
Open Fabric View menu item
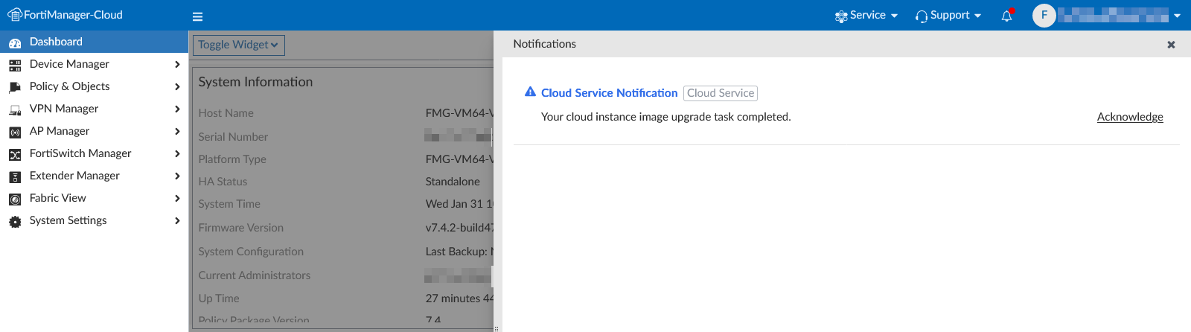pos(58,198)
